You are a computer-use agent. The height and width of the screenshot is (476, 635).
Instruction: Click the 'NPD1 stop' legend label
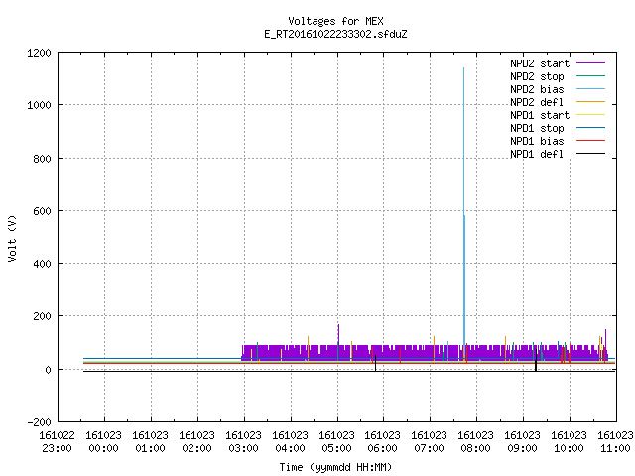(x=537, y=128)
